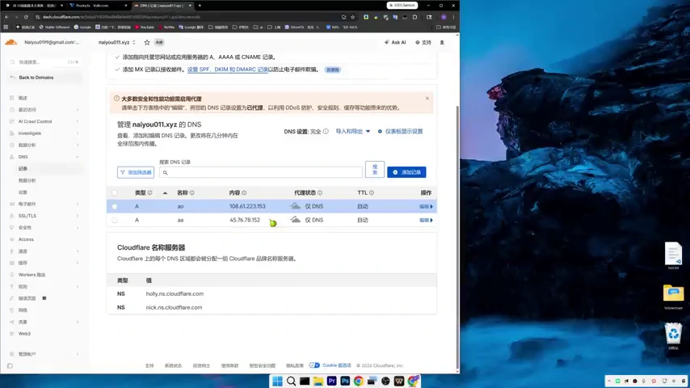Expand 电子邮件 sidebar chevron
The image size is (690, 388).
[78, 204]
